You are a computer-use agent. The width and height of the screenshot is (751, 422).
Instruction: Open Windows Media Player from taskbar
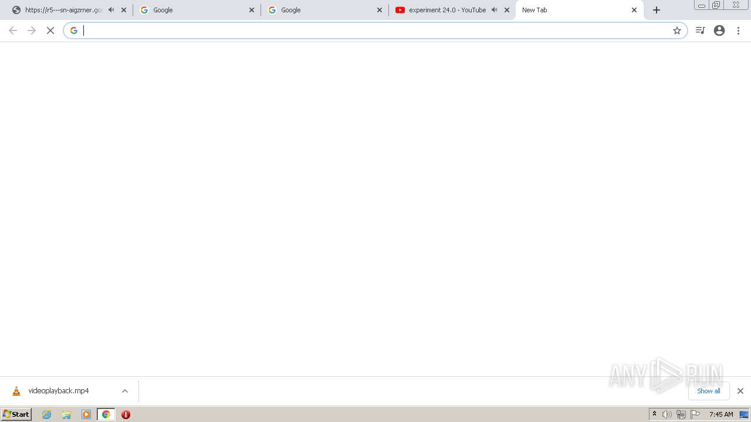tap(86, 414)
